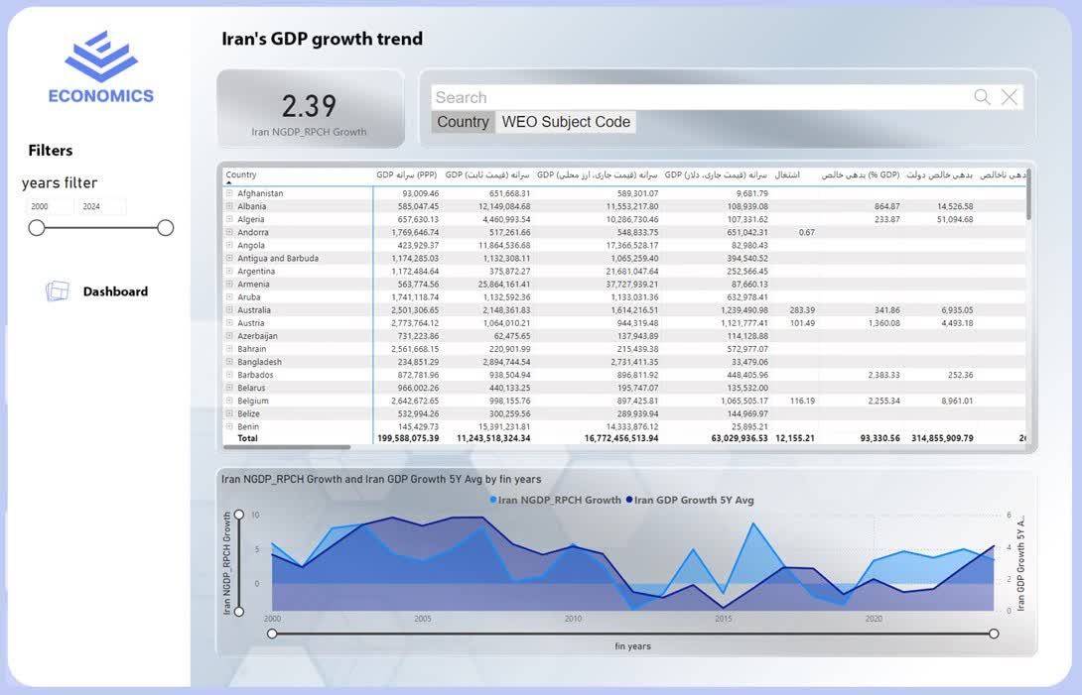Expand the Belgium row
The width and height of the screenshot is (1082, 695).
[x=229, y=401]
